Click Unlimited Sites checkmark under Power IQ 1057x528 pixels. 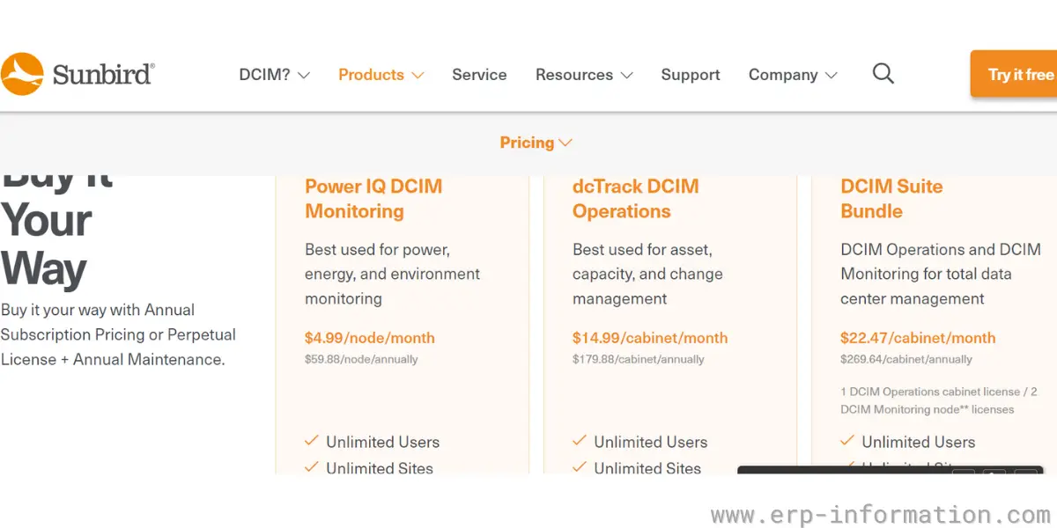click(x=312, y=467)
